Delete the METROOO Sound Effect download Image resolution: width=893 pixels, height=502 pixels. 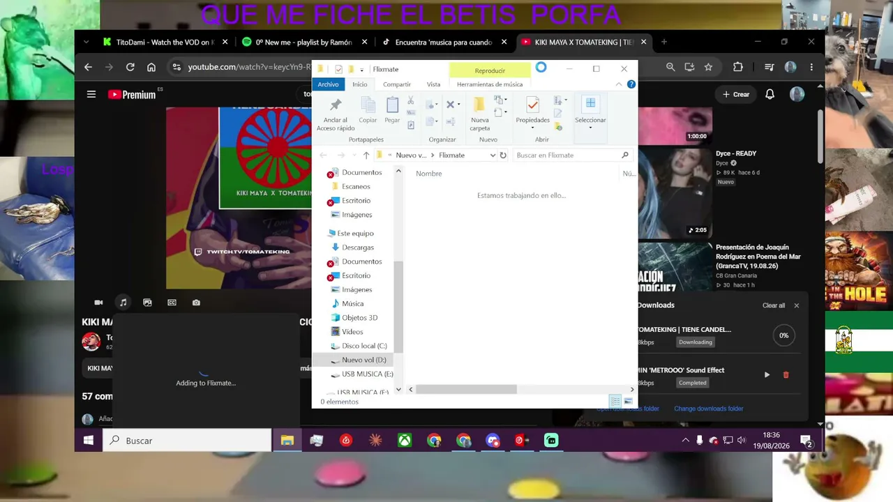coord(786,375)
